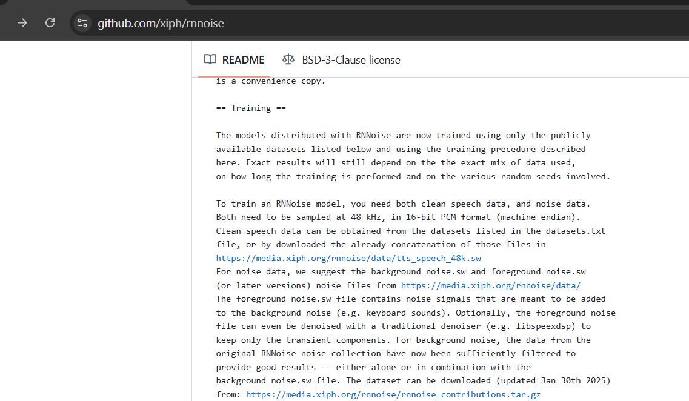This screenshot has height=401, width=689.
Task: Select the README tab
Action: pyautogui.click(x=234, y=60)
